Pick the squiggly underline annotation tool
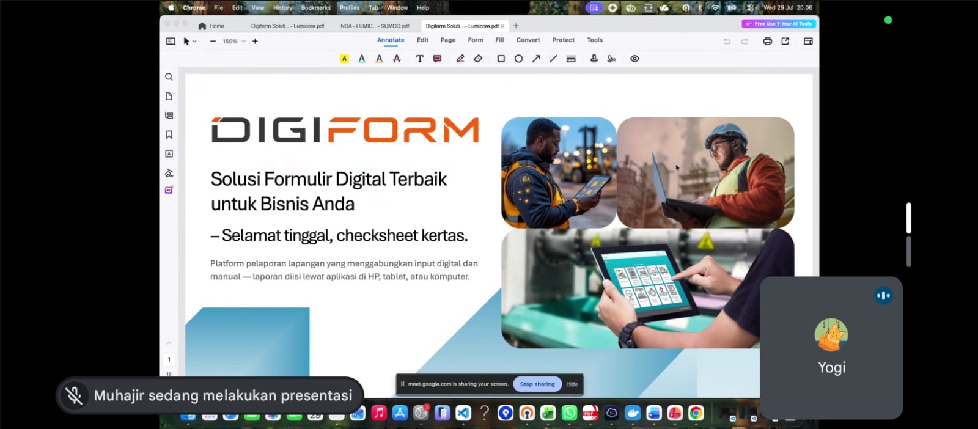The height and width of the screenshot is (429, 978). tap(379, 59)
